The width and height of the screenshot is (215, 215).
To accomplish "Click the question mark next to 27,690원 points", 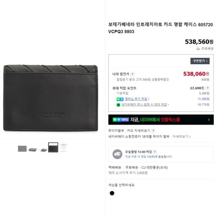I will tap(208, 88).
